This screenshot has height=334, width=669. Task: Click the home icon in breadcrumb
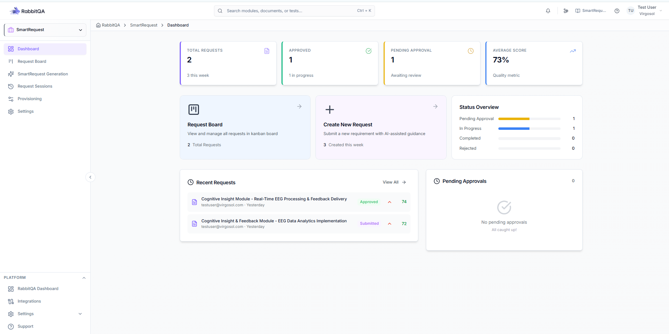click(x=98, y=25)
